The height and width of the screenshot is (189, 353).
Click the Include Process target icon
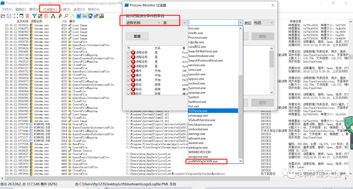click(46, 16)
